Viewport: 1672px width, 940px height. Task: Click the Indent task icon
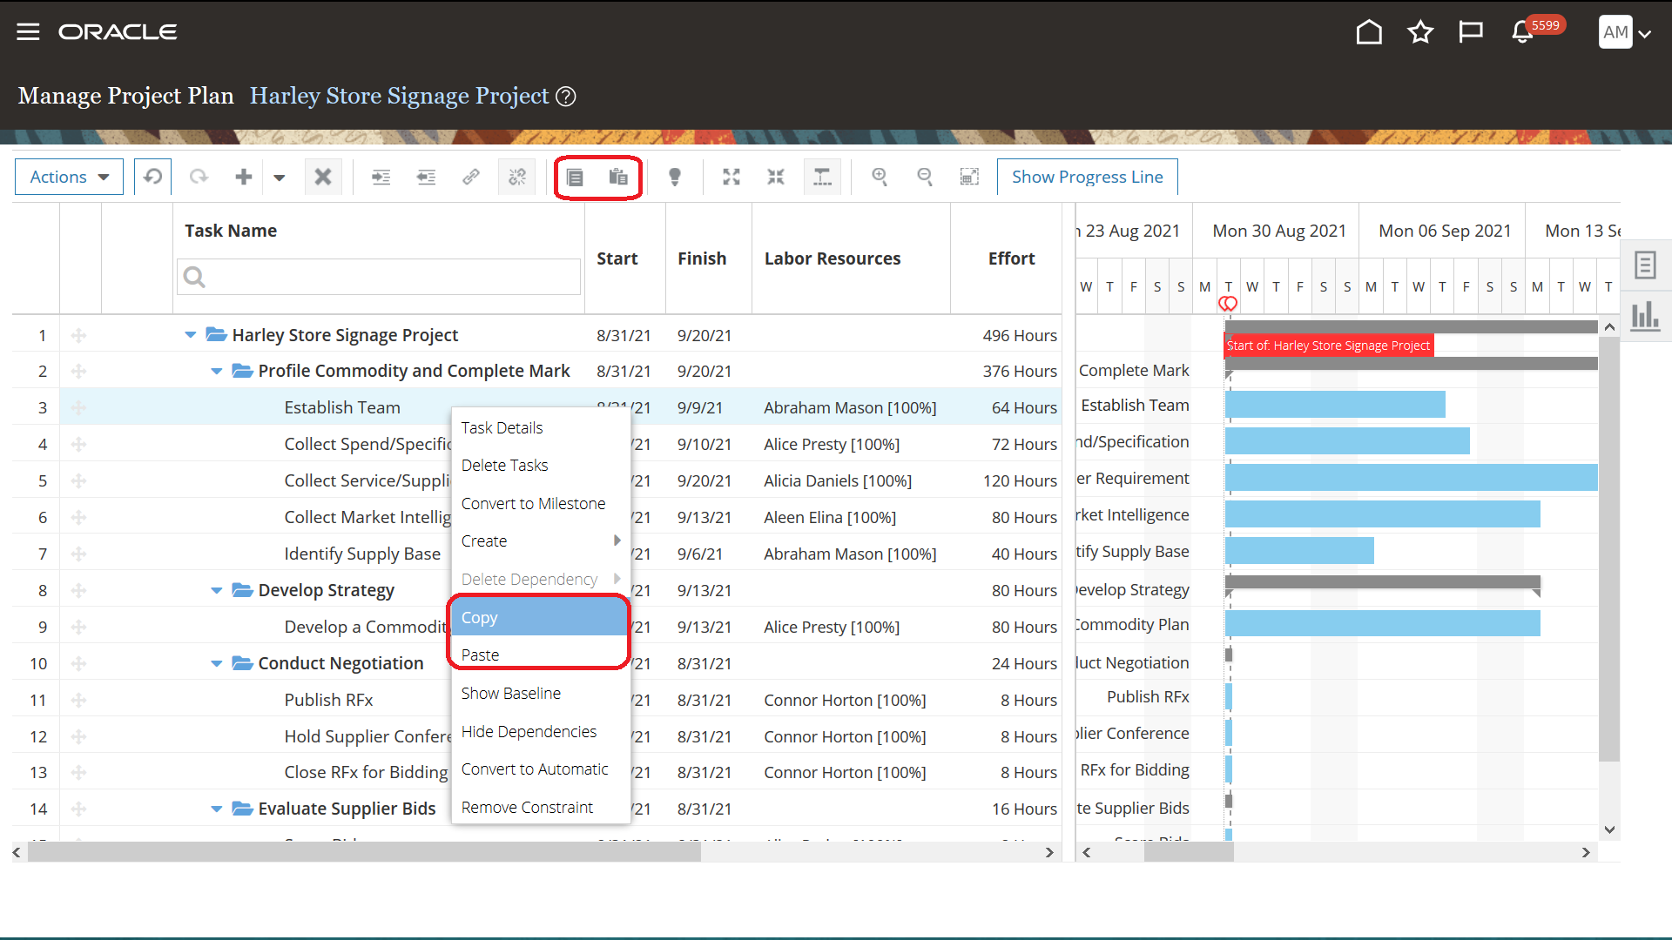pyautogui.click(x=381, y=177)
